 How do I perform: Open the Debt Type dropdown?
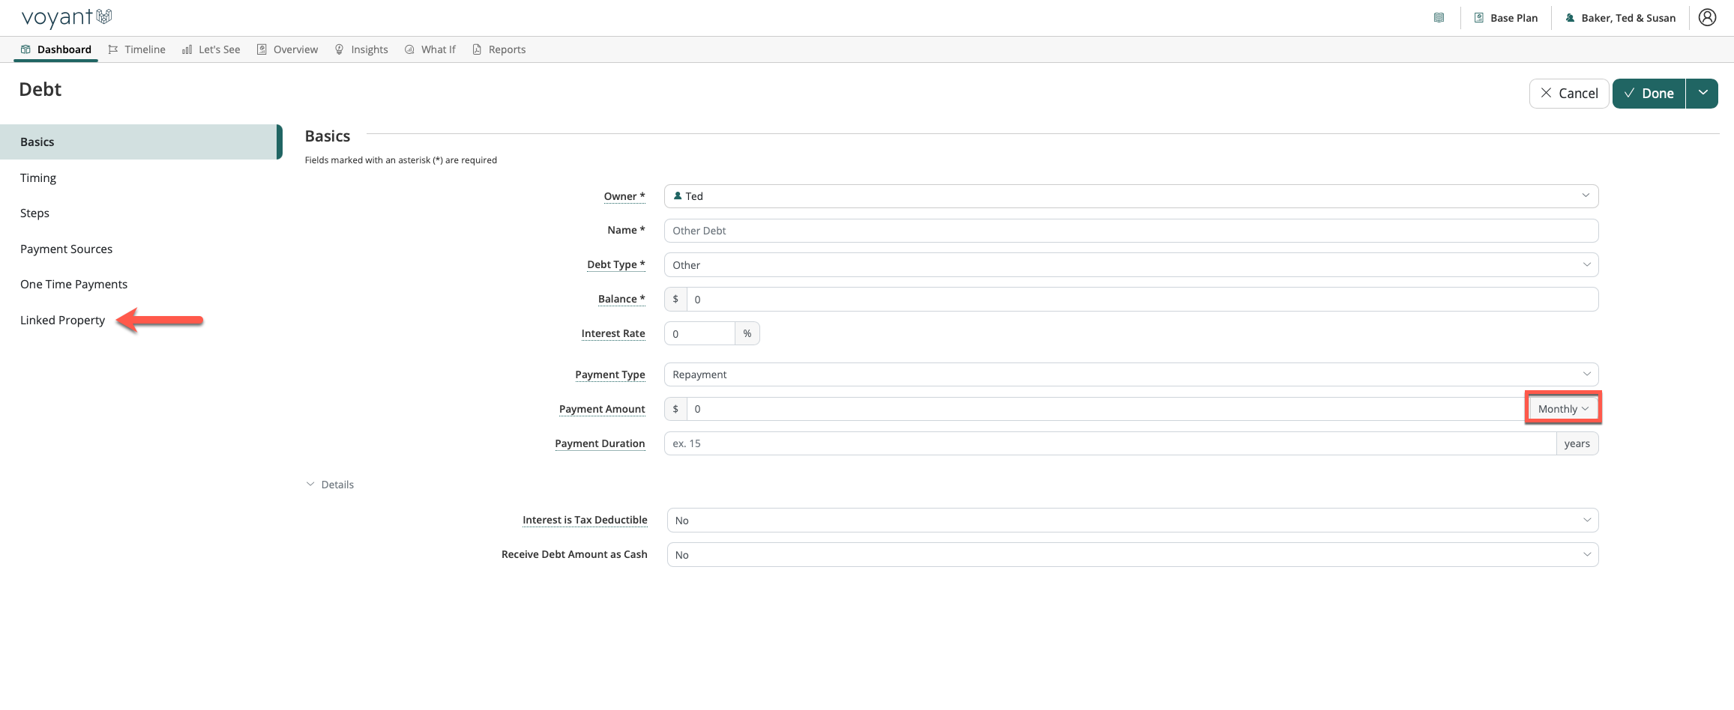pyautogui.click(x=1131, y=265)
